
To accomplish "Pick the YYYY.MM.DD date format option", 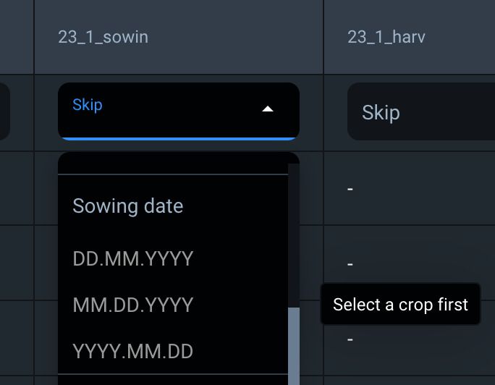I will pyautogui.click(x=133, y=351).
